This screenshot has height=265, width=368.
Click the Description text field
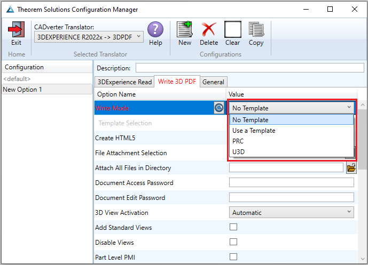pyautogui.click(x=250, y=68)
